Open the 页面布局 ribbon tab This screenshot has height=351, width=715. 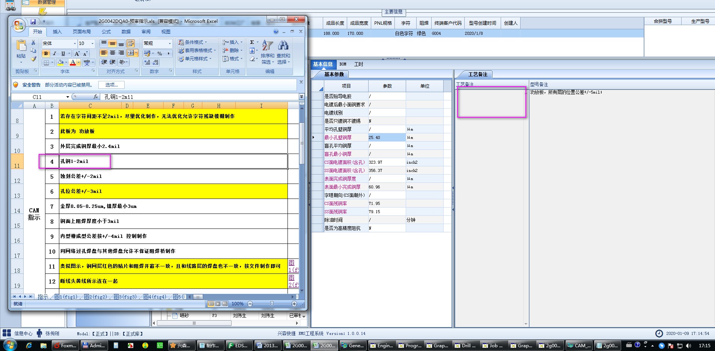click(82, 32)
